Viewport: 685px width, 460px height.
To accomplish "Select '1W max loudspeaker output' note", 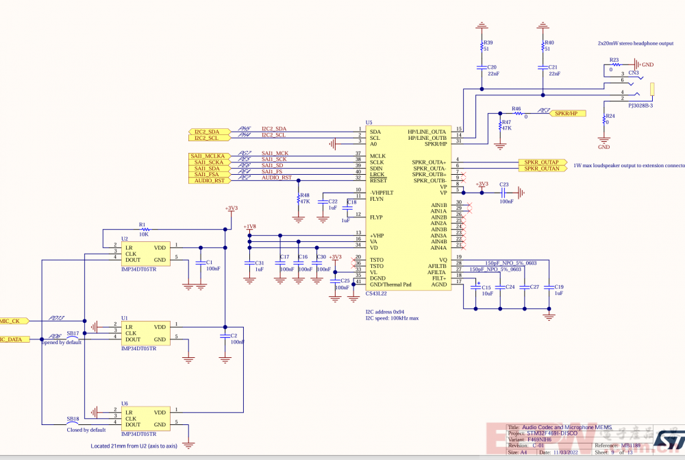I will (629, 165).
